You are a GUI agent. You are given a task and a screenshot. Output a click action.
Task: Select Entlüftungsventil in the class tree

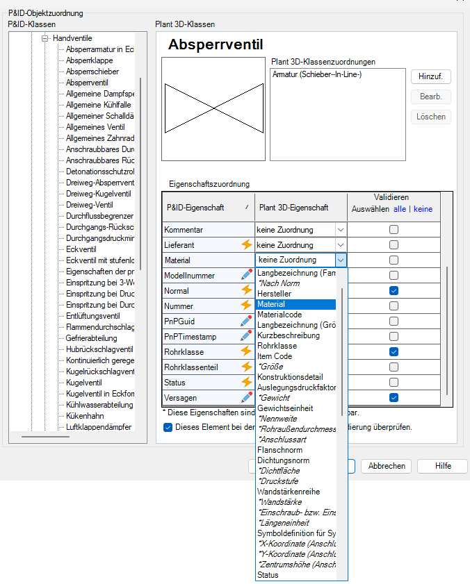point(93,316)
